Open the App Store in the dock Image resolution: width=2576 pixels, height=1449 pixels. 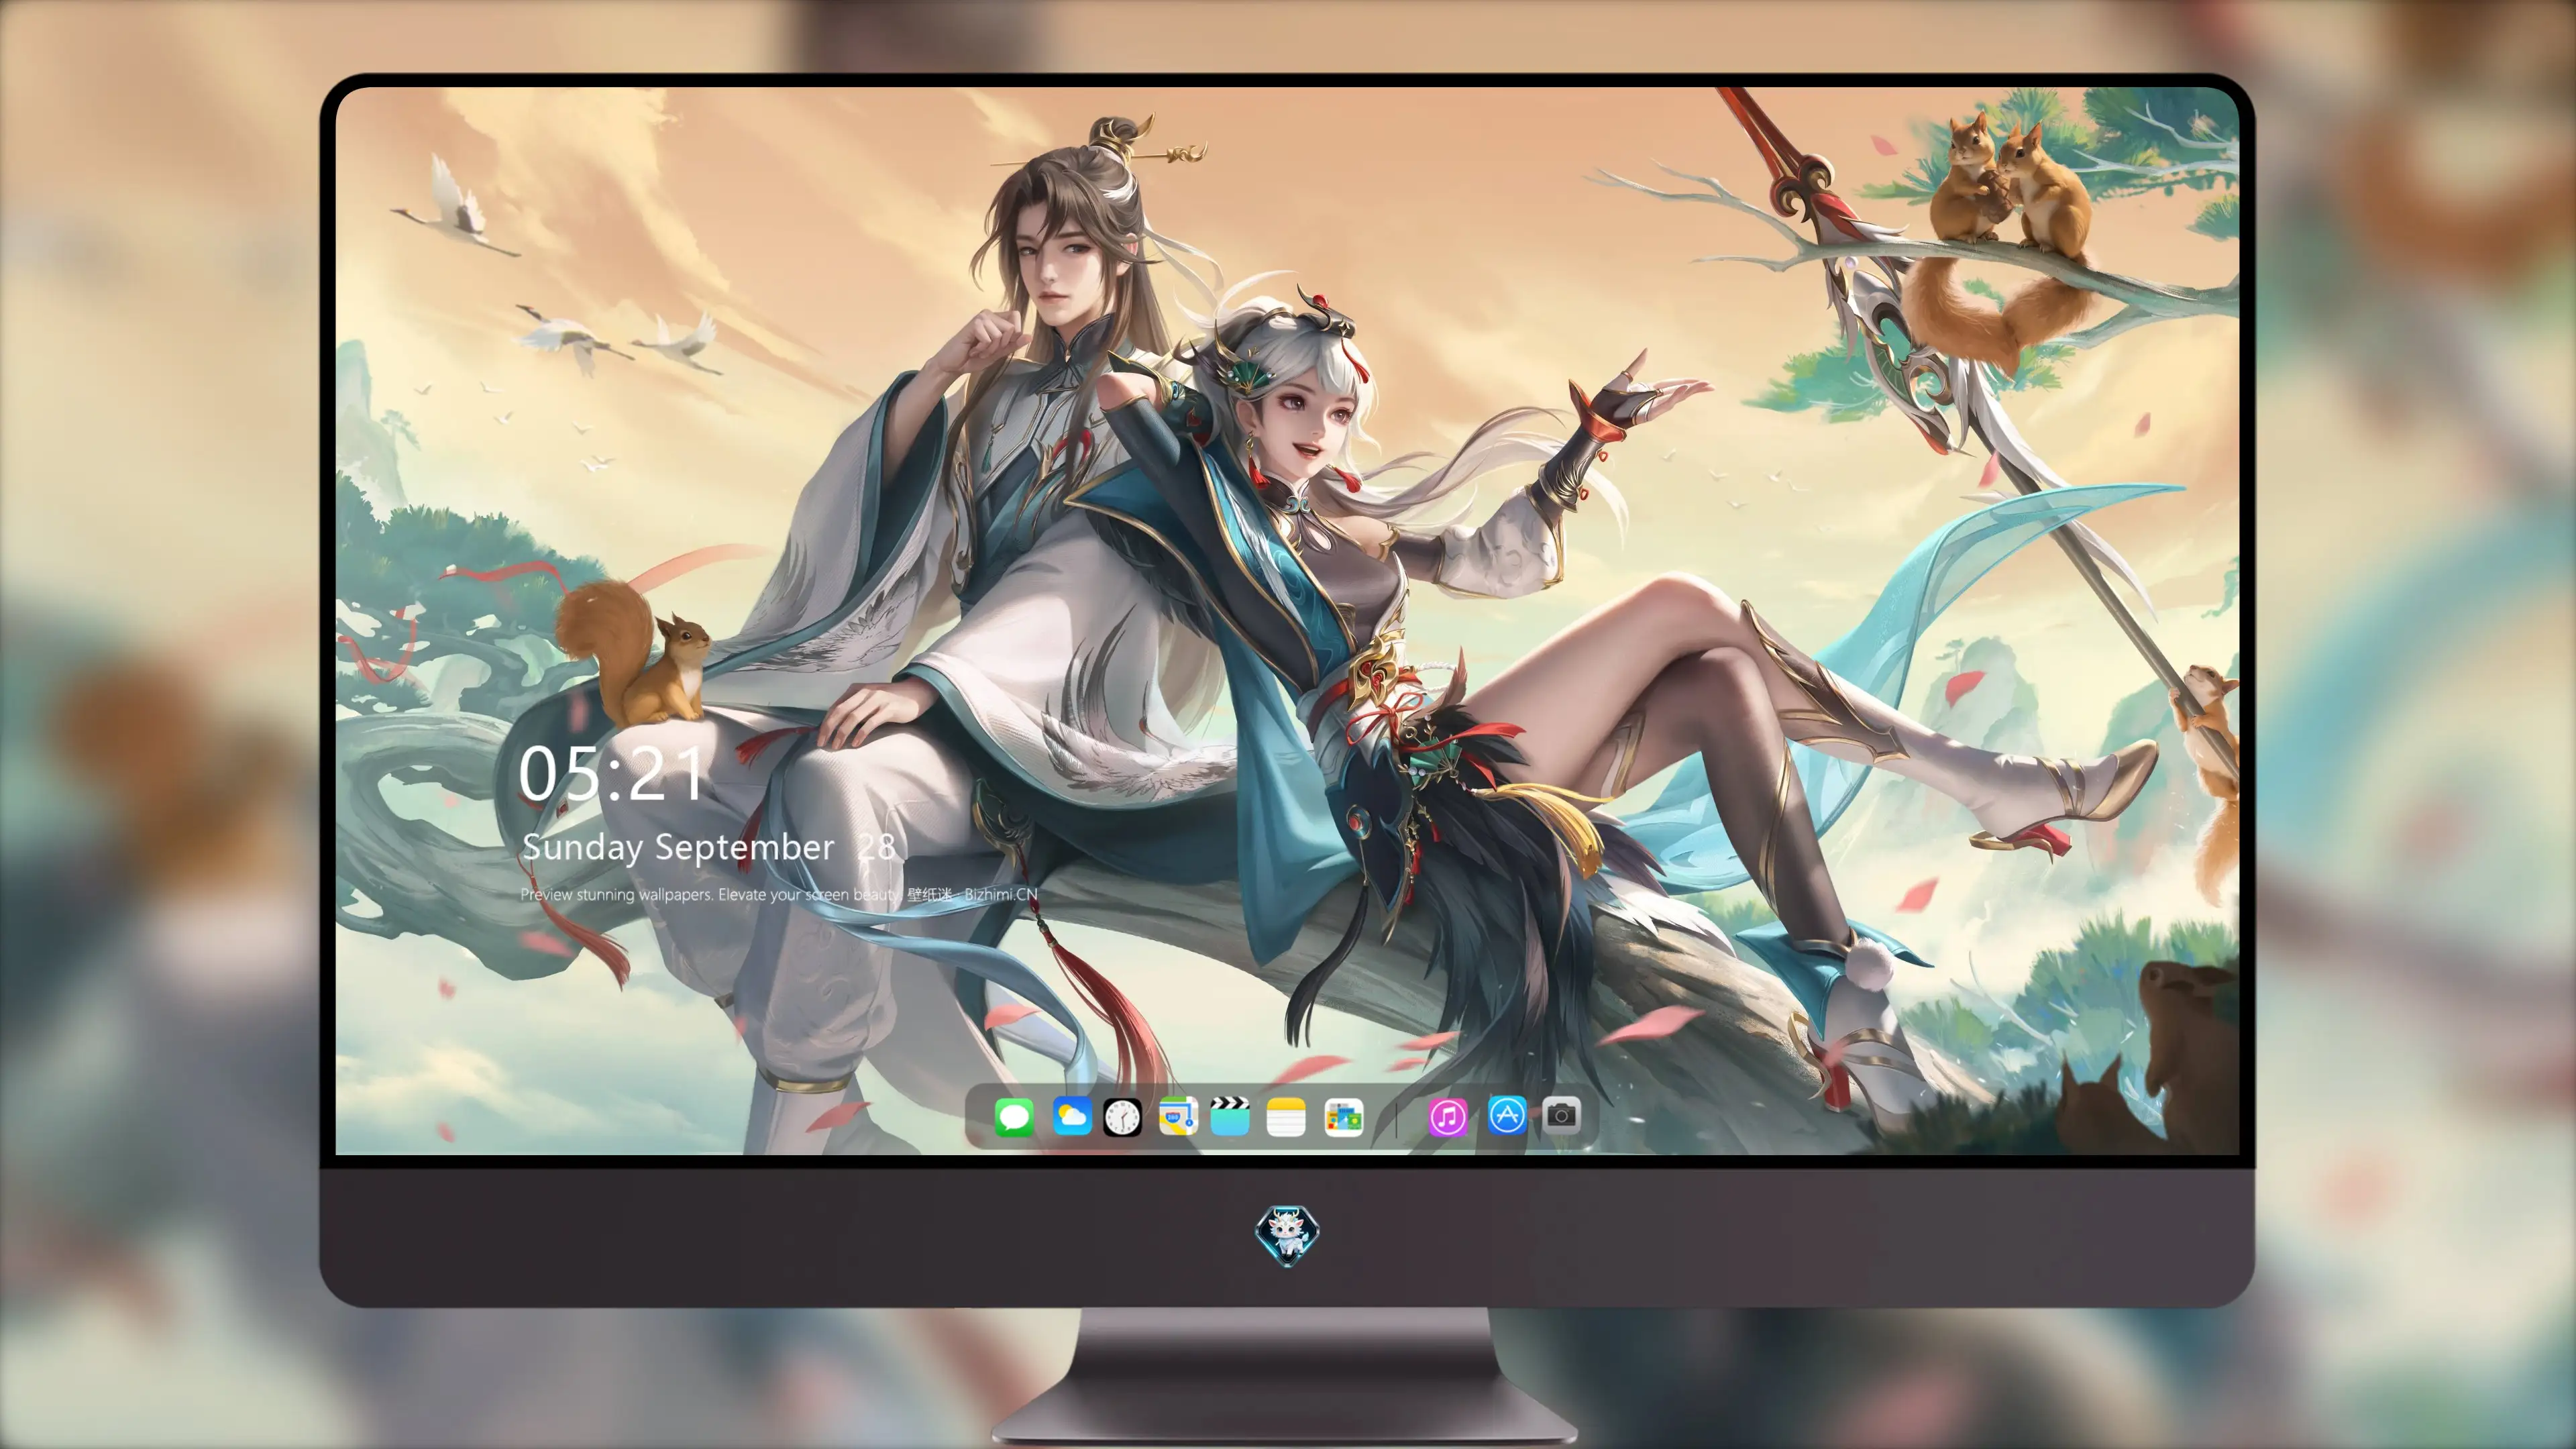1507,1116
